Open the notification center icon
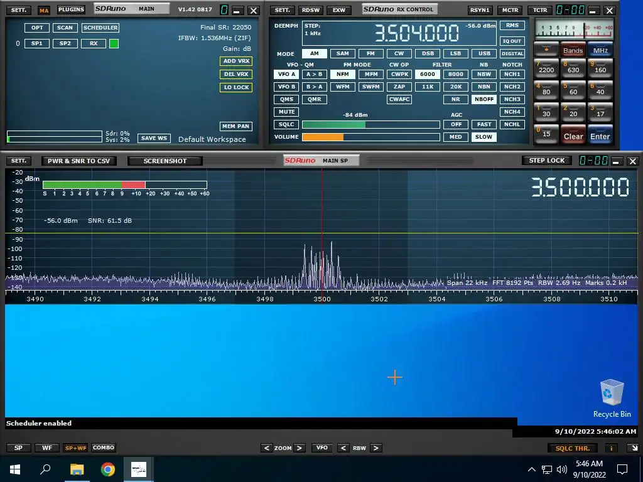This screenshot has height=482, width=643. (x=622, y=469)
